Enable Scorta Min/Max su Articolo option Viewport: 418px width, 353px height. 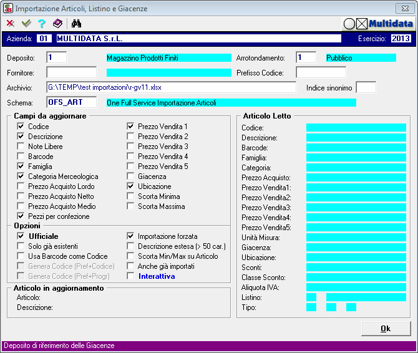pyautogui.click(x=130, y=256)
